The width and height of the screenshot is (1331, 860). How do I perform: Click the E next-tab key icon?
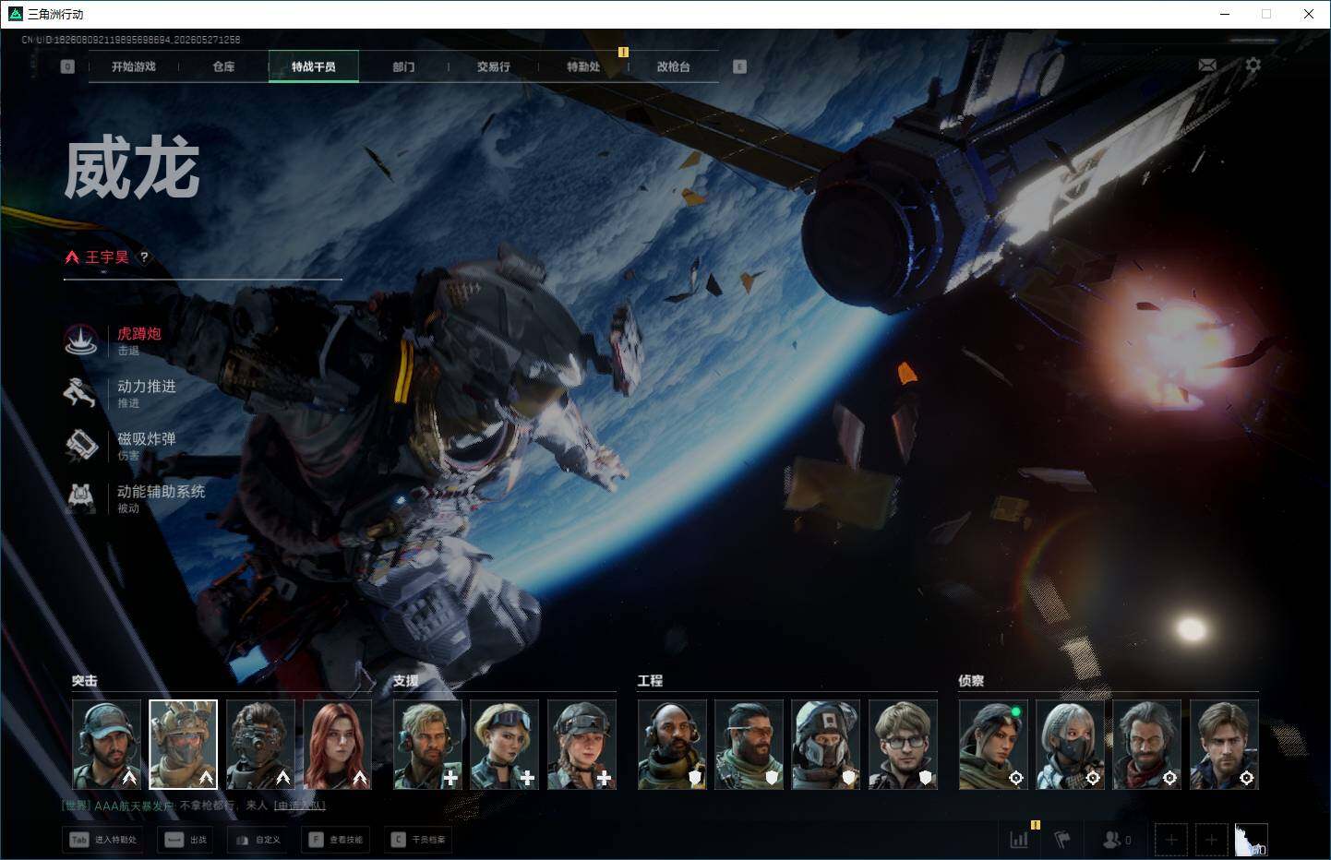click(x=739, y=66)
